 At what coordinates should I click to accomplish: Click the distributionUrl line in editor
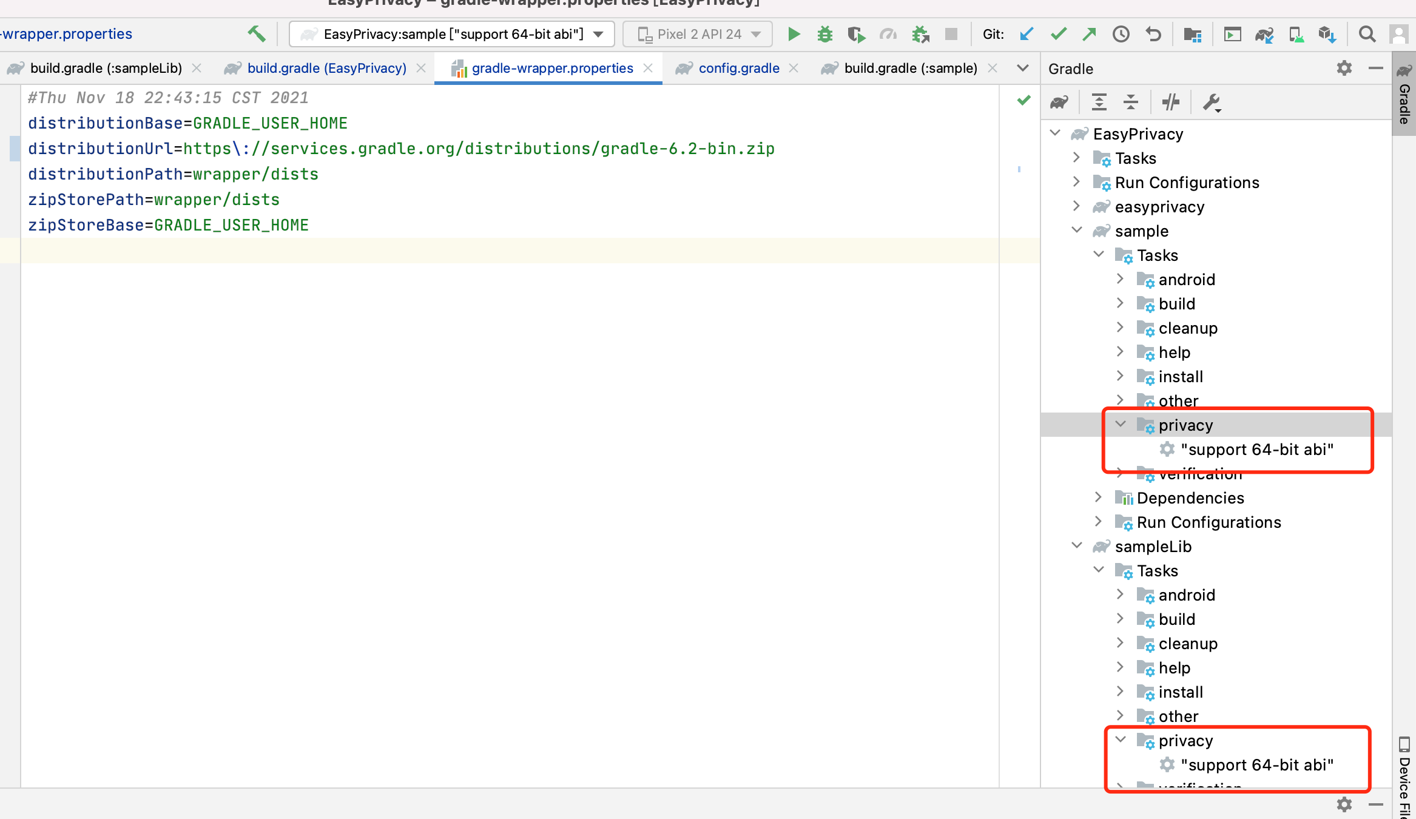point(401,149)
